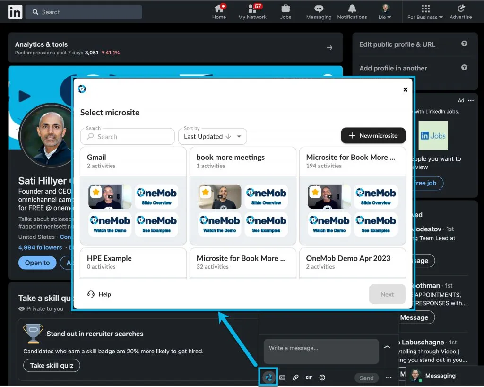Viewport: 484px width, 387px height.
Task: Select the microsite with 32 activities
Action: [x=243, y=263]
